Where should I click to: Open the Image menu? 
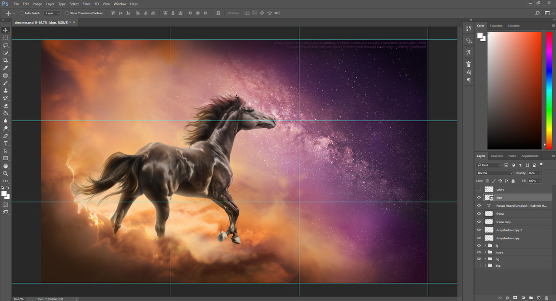[37, 4]
